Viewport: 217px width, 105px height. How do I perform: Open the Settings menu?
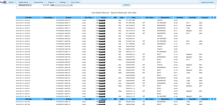(x=64, y=2)
